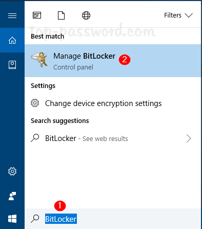Open the Notebook icon in sidebar
Viewport: 202px width, 229px height.
[12, 65]
